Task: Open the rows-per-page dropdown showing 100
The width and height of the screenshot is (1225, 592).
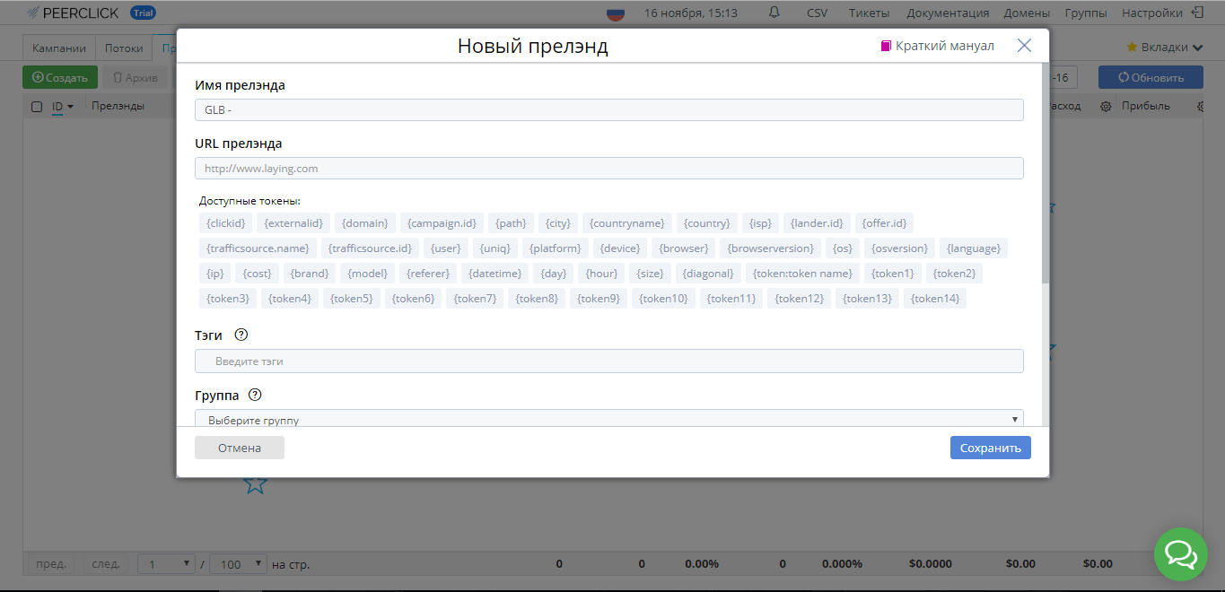Action: (x=238, y=564)
